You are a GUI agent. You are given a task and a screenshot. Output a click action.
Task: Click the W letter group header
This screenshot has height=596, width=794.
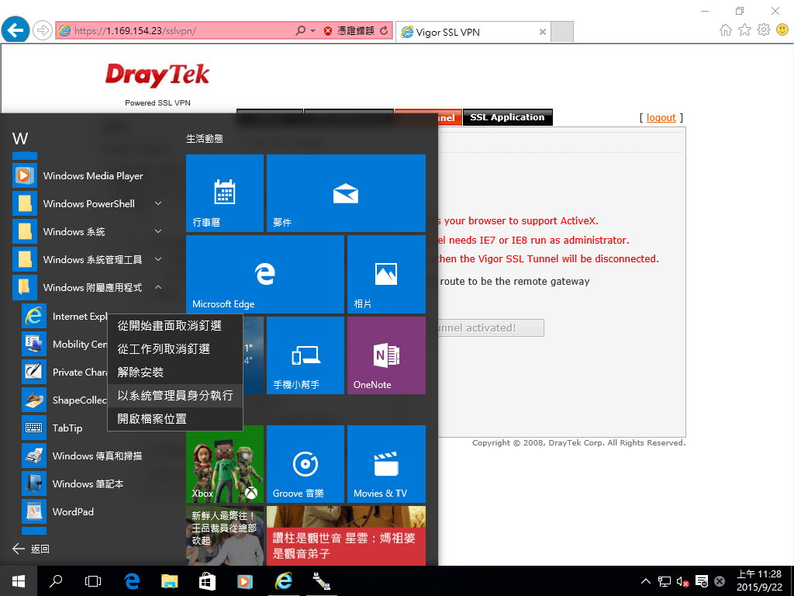20,138
